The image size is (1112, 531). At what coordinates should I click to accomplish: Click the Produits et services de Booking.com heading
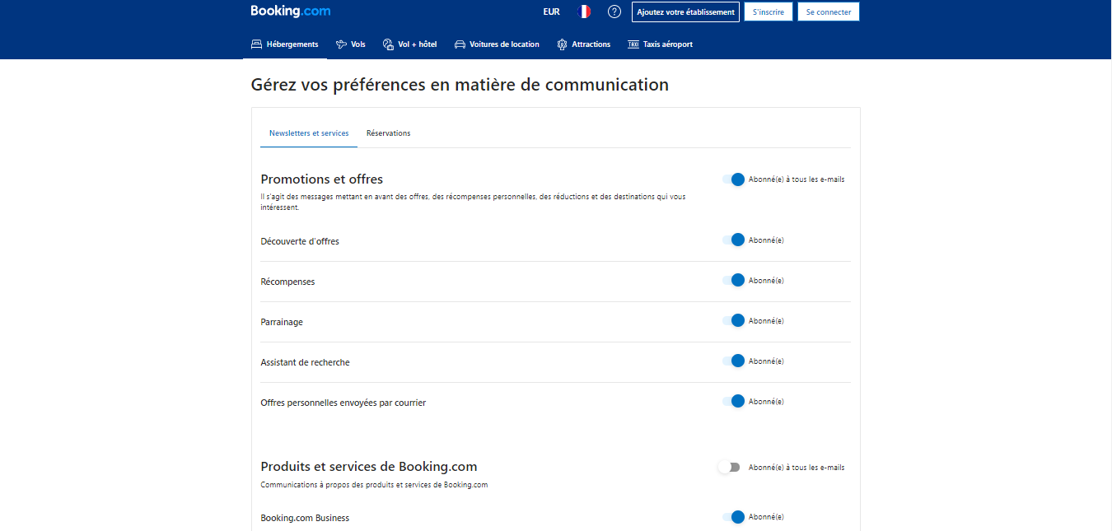pyautogui.click(x=369, y=467)
